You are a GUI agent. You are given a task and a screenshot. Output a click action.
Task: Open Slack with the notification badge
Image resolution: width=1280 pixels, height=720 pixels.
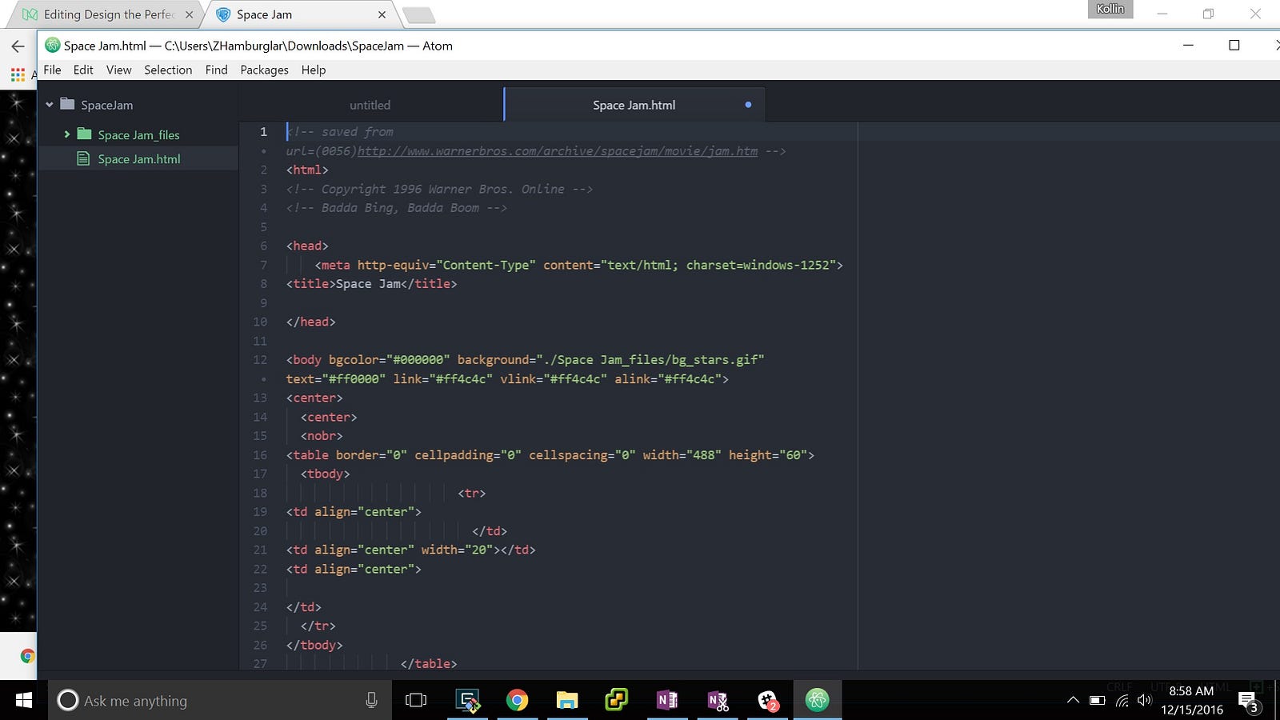[x=767, y=701]
